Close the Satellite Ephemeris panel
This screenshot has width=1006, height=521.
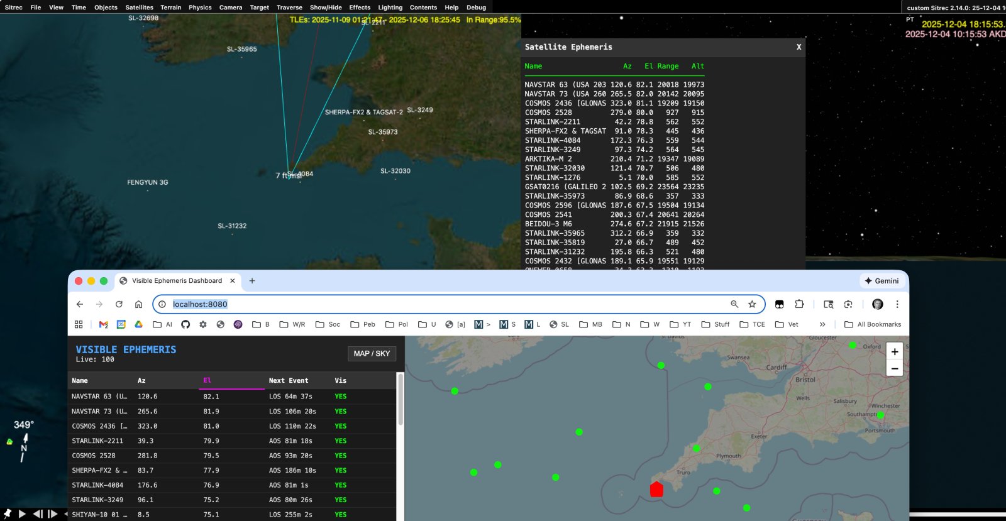pos(799,47)
